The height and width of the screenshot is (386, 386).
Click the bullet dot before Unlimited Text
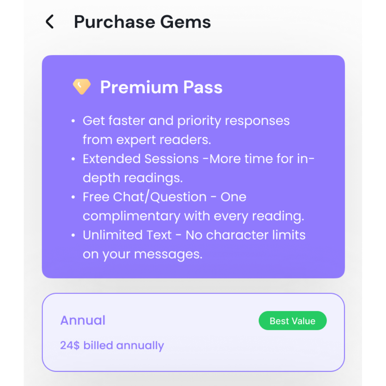point(73,235)
